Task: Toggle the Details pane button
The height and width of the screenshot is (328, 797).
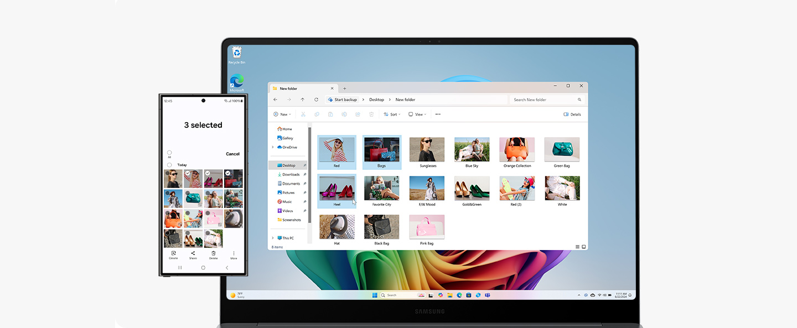Action: pyautogui.click(x=572, y=114)
